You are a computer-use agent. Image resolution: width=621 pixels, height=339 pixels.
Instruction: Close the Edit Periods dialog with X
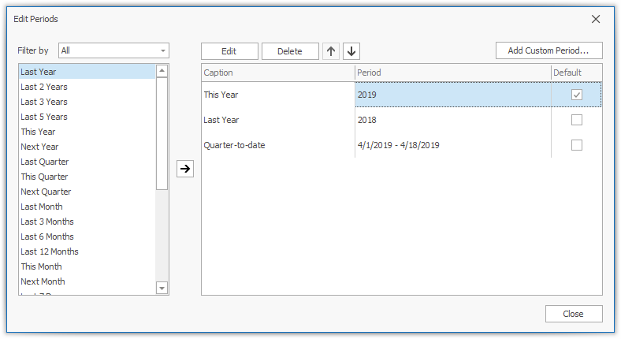[596, 19]
